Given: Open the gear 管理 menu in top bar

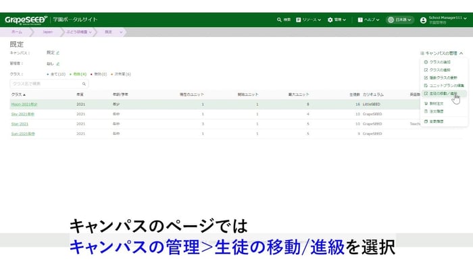Looking at the screenshot, I should tap(337, 20).
